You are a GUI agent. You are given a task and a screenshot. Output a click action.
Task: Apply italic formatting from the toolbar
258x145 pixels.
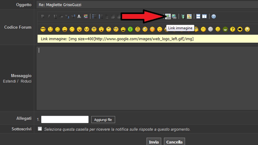[49, 16]
